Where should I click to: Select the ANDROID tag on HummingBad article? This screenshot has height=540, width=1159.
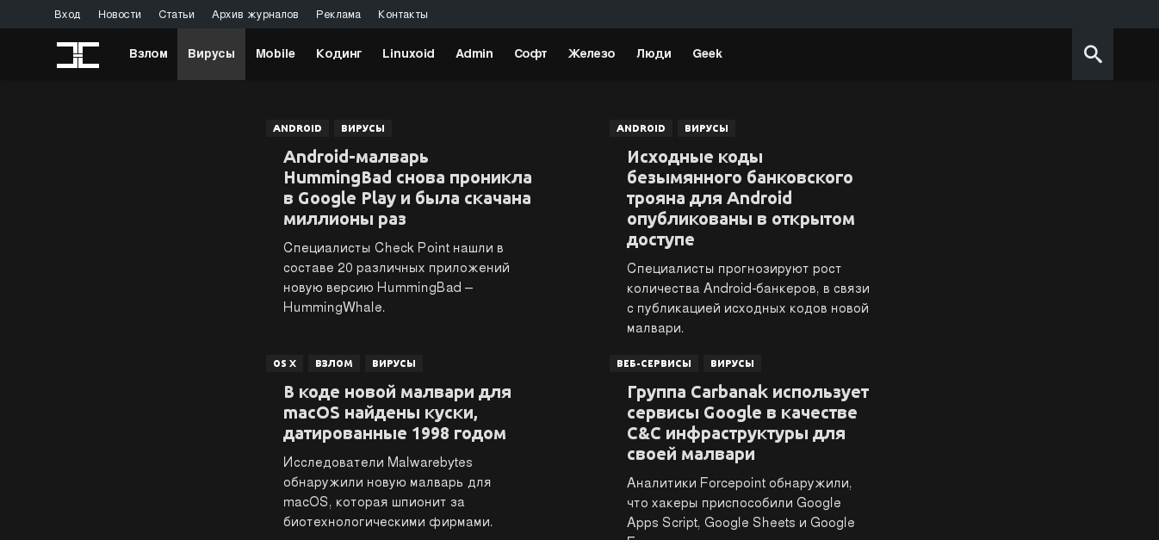(x=297, y=128)
